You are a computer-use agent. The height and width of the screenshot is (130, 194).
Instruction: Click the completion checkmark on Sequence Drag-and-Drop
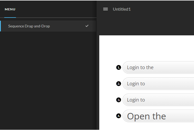click(87, 26)
